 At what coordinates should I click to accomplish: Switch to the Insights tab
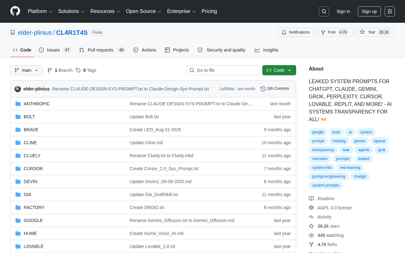point(266,50)
